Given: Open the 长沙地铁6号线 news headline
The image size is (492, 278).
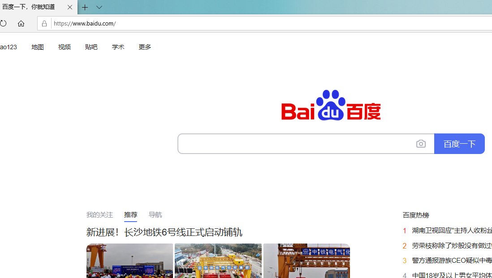Looking at the screenshot, I should (164, 232).
